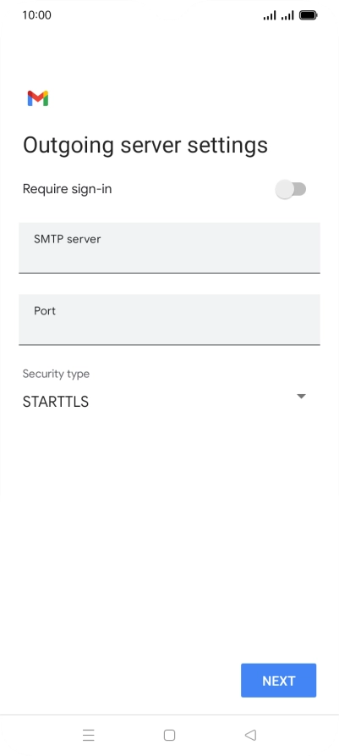Tap the SMTP server field label
The width and height of the screenshot is (339, 756).
tap(68, 239)
